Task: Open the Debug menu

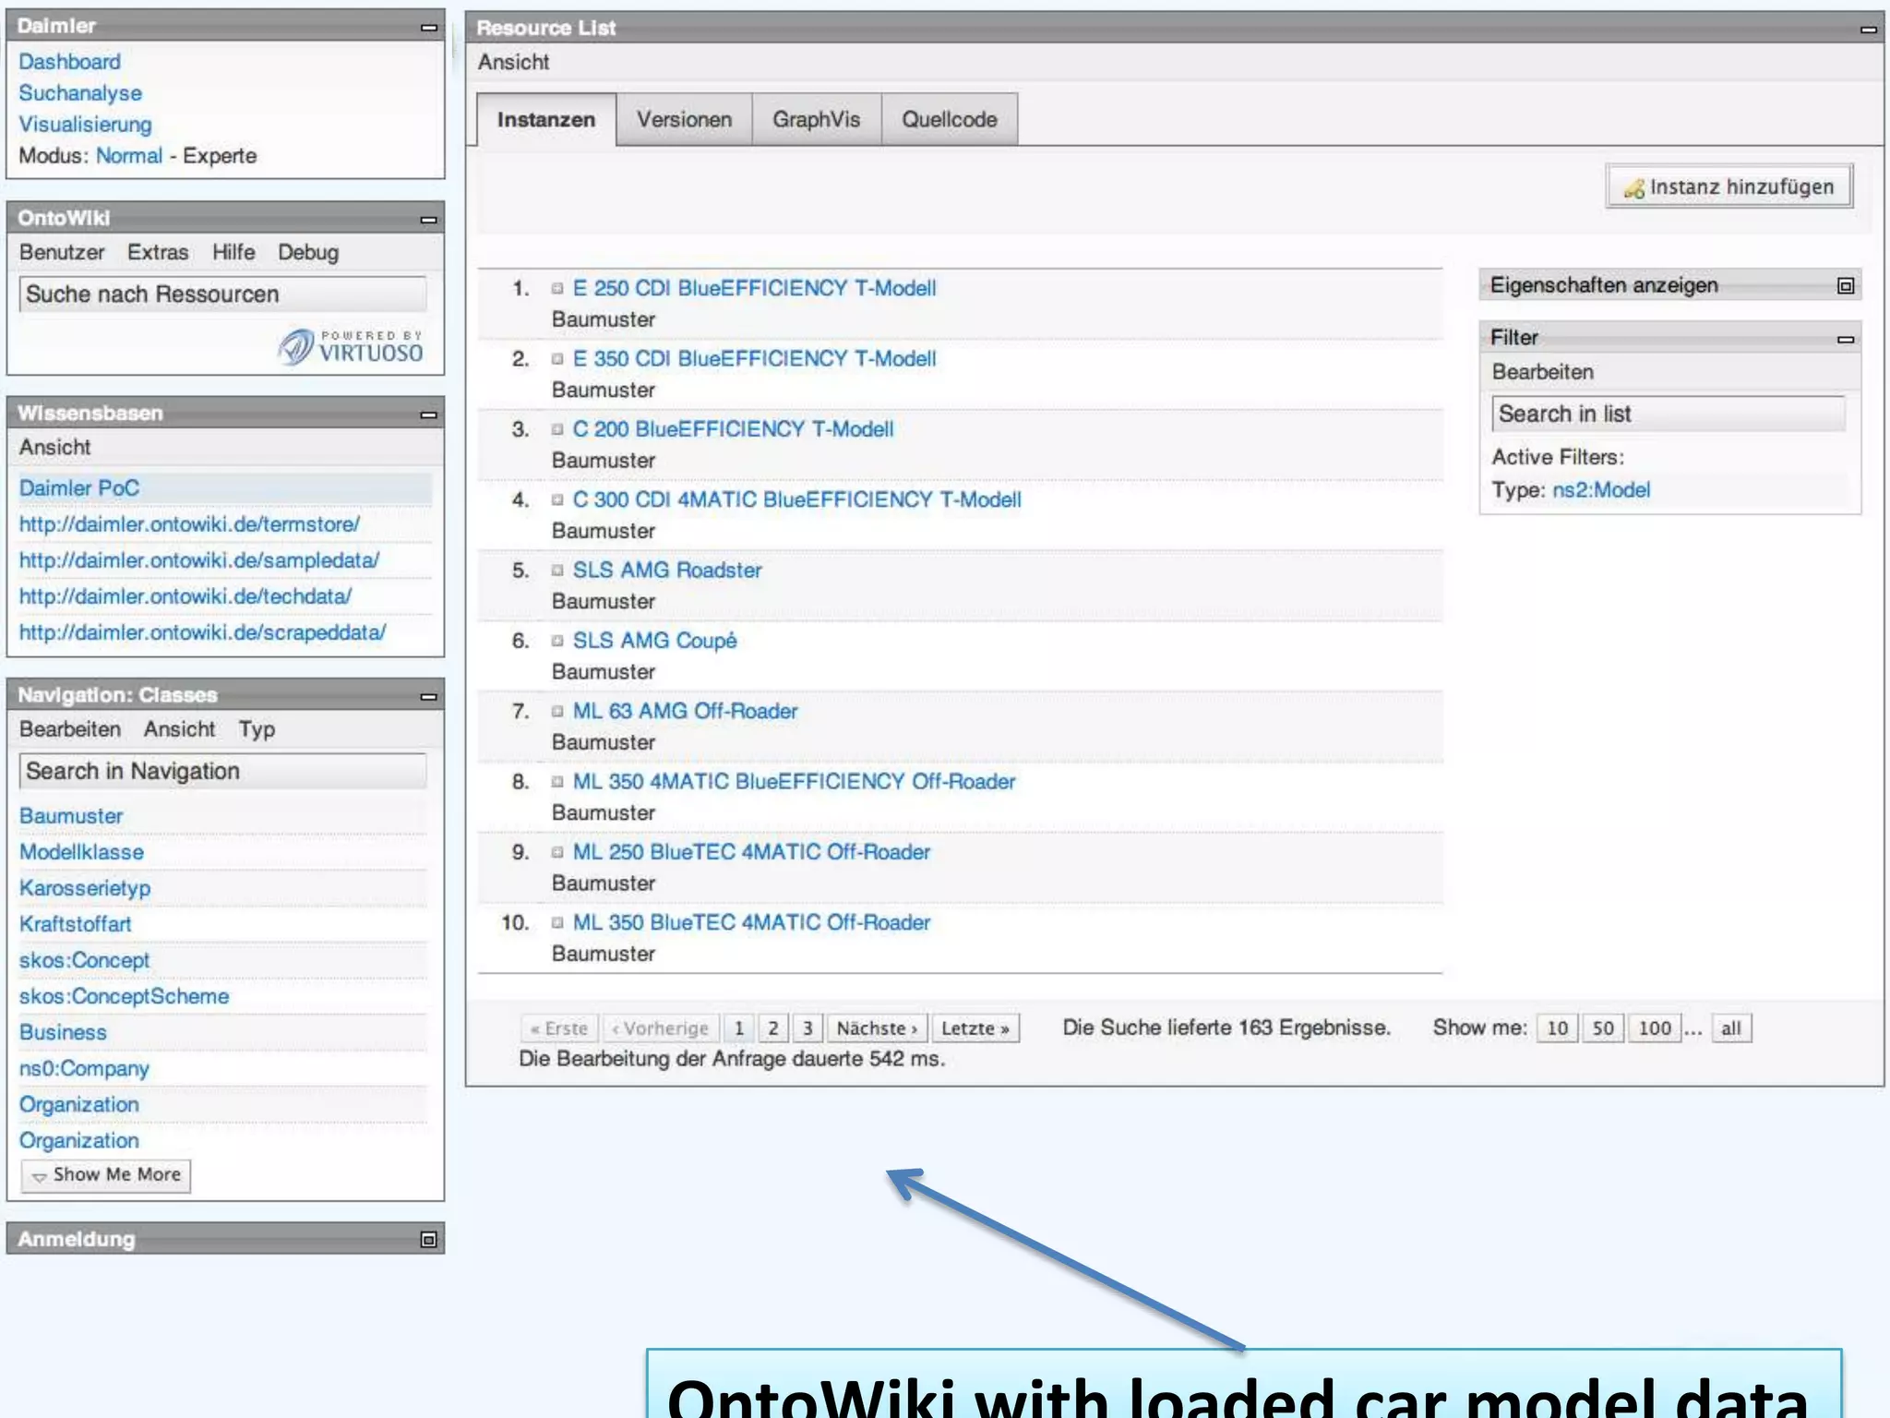Action: coord(308,252)
